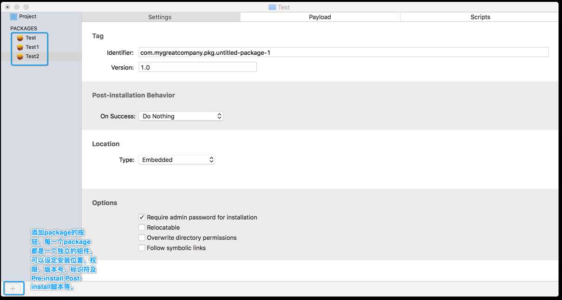
Task: Click the Test2 label in packages list
Action: pos(33,57)
